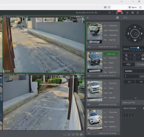Image resolution: width=144 pixels, height=137 pixels.
Task: Select the PTZ tab
Action: pyautogui.click(x=128, y=65)
